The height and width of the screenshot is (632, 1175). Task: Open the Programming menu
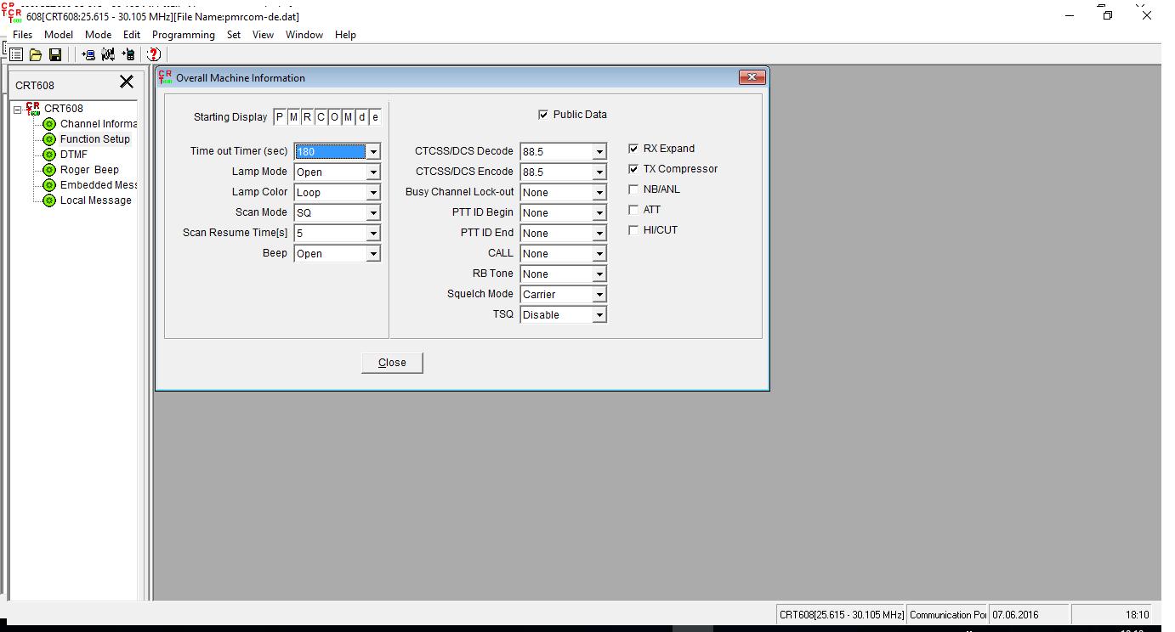184,35
